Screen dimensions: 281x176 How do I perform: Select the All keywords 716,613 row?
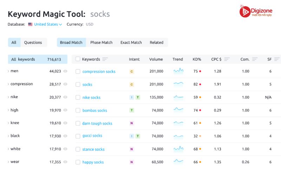pos(38,59)
